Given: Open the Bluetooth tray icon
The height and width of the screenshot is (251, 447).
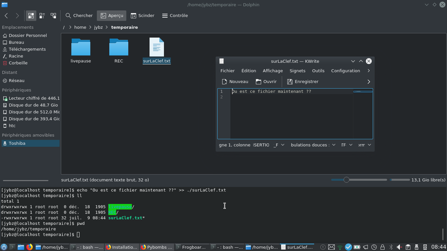Looking at the screenshot, I should [391, 247].
